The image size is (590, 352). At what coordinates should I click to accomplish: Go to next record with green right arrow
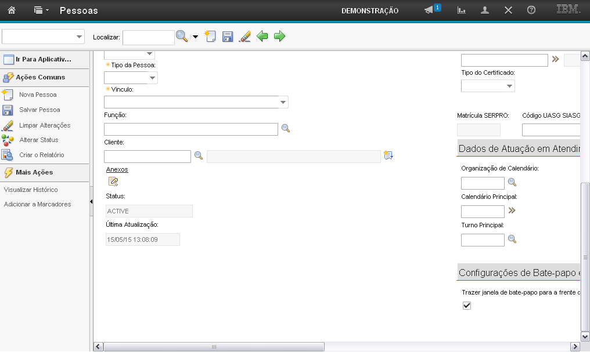280,37
